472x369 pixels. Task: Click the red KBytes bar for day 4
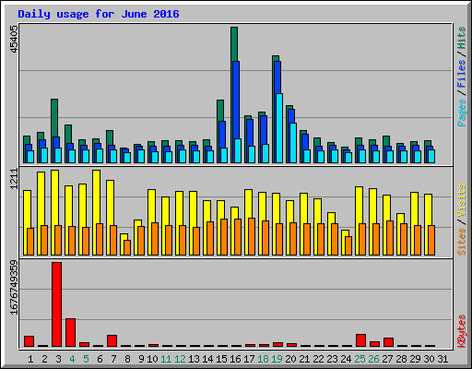[70, 333]
